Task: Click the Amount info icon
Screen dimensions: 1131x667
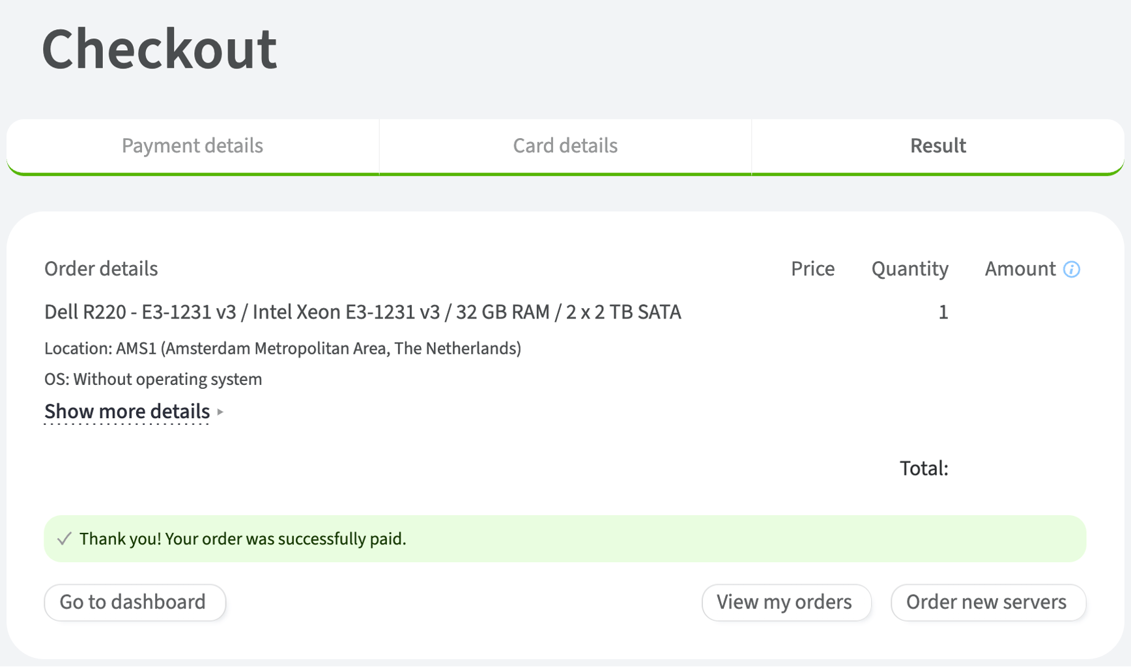Action: click(x=1071, y=269)
